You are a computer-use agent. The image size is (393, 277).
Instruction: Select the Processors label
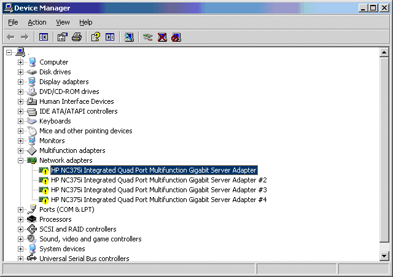(x=55, y=220)
